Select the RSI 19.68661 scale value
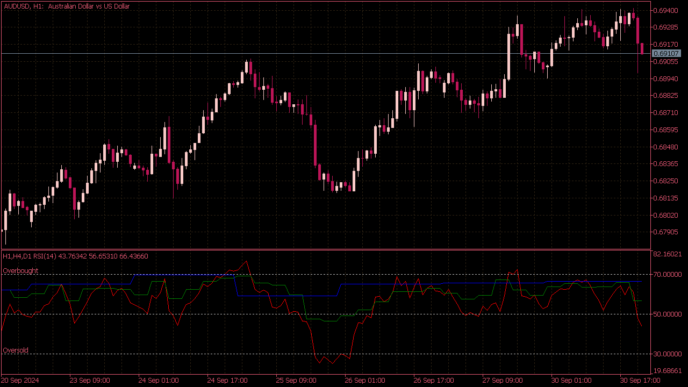Viewport: 688px width, 387px height. coord(668,371)
